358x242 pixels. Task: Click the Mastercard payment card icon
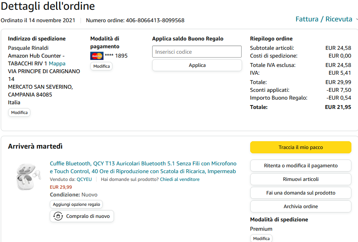pos(97,56)
